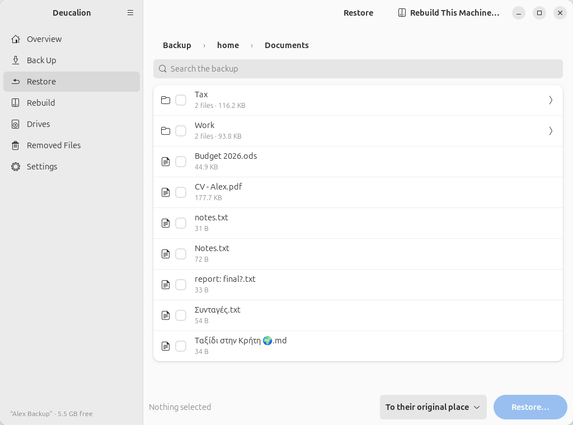Click the Drives disk icon

tap(15, 124)
